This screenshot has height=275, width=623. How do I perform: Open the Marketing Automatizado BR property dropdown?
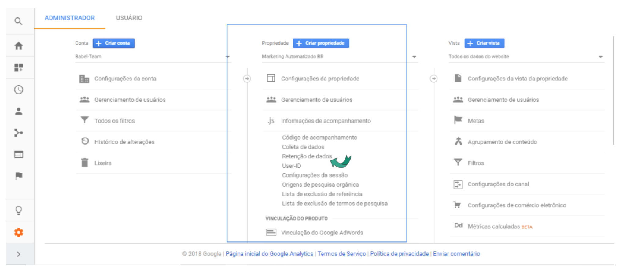(x=339, y=57)
